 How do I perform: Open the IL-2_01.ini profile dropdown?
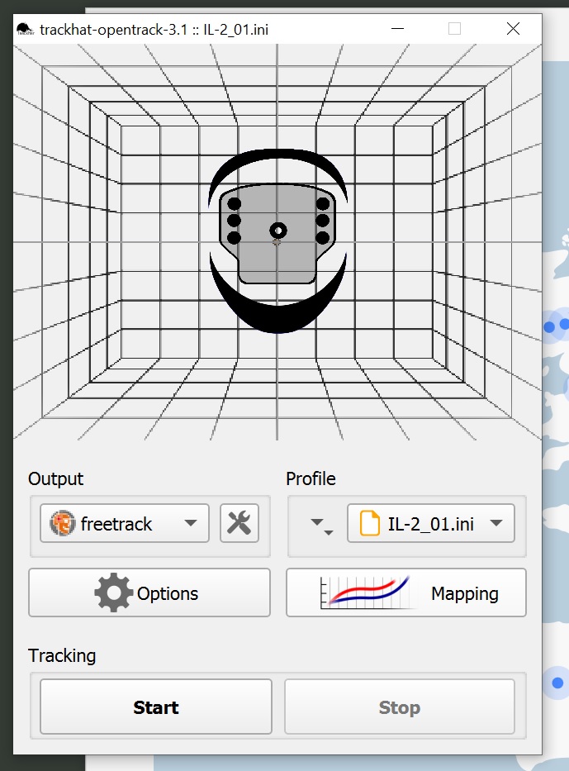pos(431,523)
